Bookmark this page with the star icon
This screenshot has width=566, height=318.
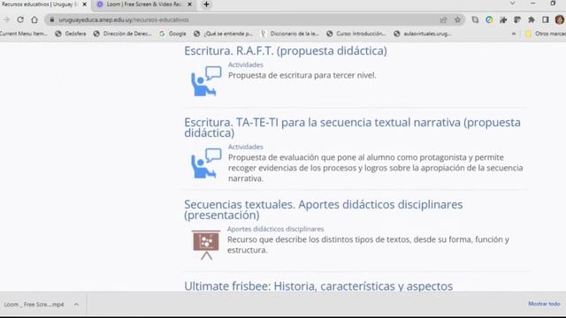(458, 19)
